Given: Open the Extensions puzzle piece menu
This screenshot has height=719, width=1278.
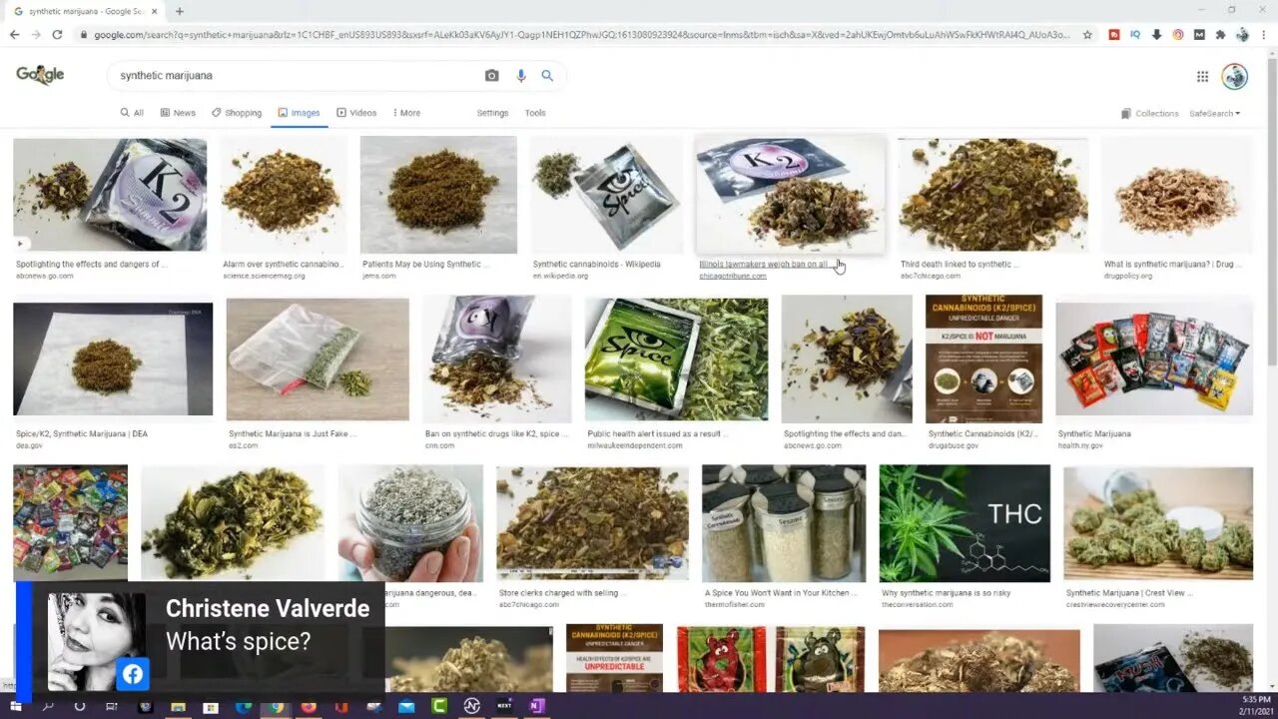Looking at the screenshot, I should coord(1220,34).
